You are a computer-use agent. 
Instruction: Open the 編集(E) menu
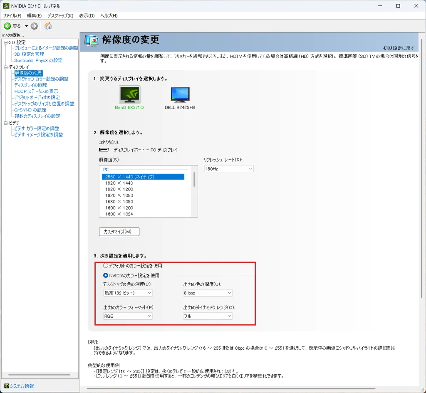(34, 15)
